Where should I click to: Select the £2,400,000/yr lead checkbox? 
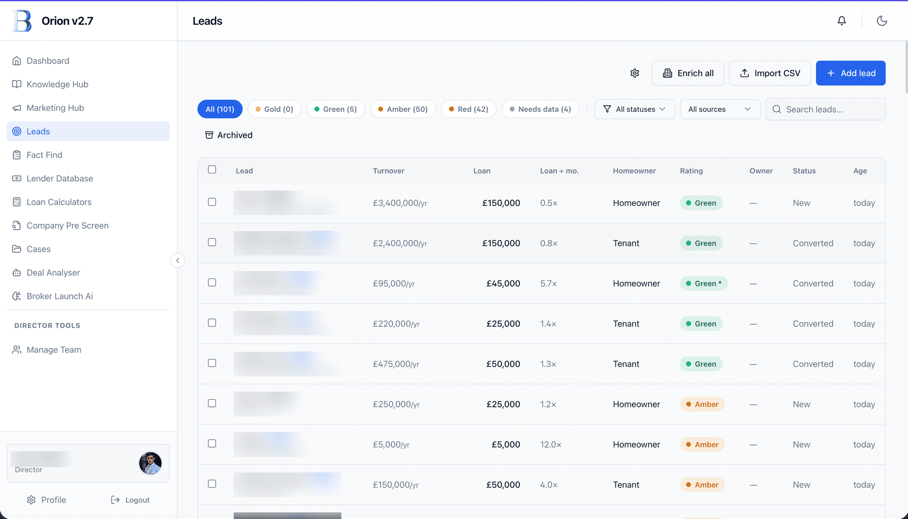pyautogui.click(x=212, y=242)
